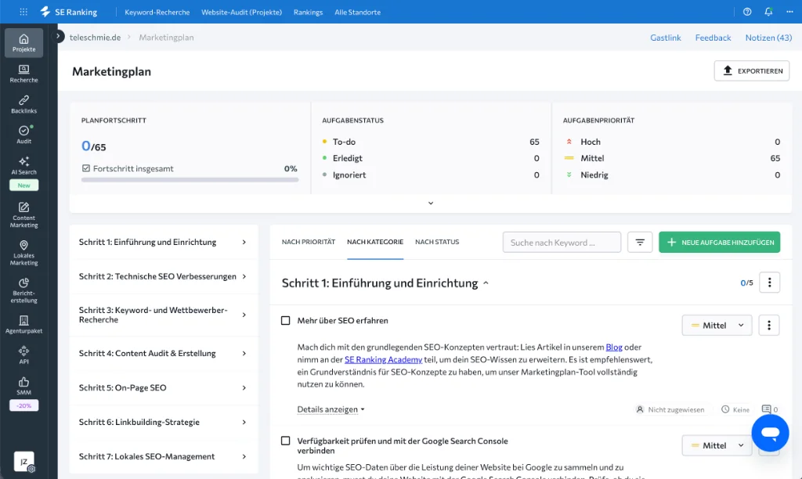
Task: Check 'Mehr über SEO erfahren' task
Action: [285, 321]
